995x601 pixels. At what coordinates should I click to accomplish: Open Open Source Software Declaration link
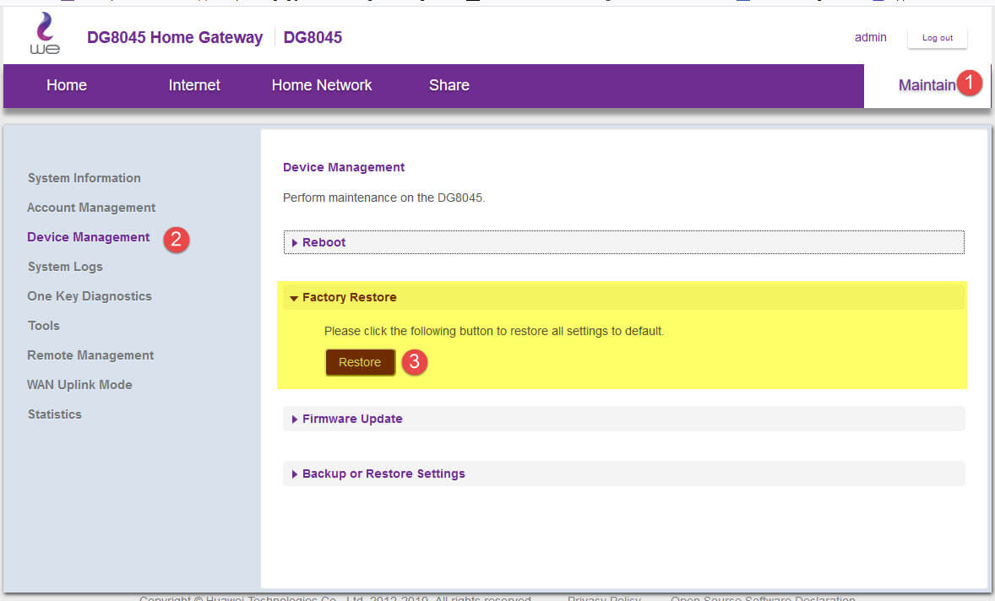763,598
